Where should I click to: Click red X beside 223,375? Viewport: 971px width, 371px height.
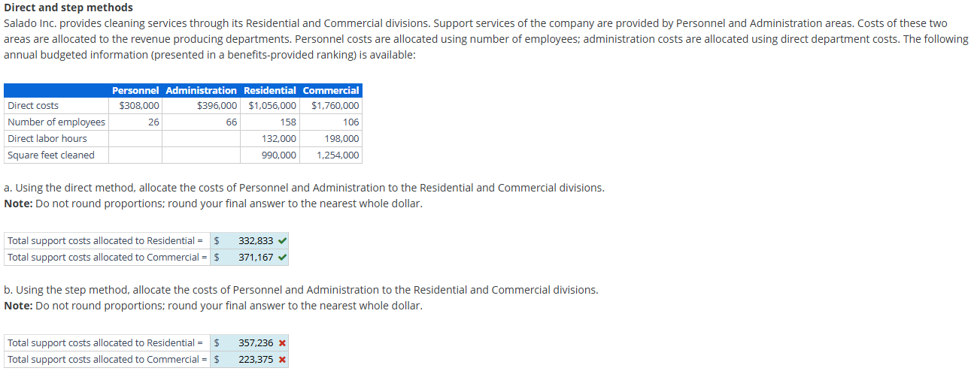point(281,360)
